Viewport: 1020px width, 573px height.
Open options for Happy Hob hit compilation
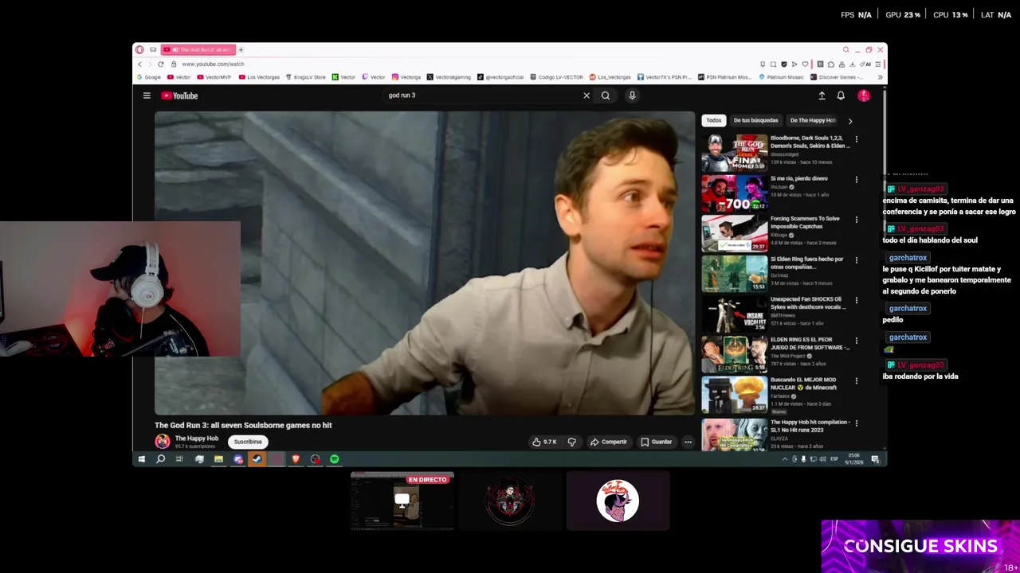857,422
